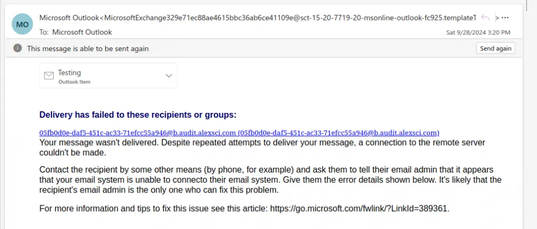The image size is (537, 229).
Task: Click the 'Outlook Item' attachment type label
Action: pyautogui.click(x=74, y=82)
